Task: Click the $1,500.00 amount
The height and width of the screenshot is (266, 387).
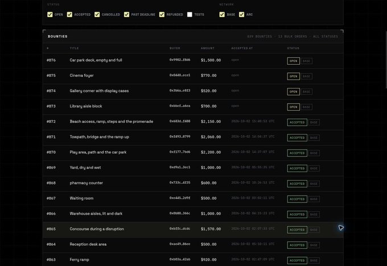Action: [x=211, y=60]
